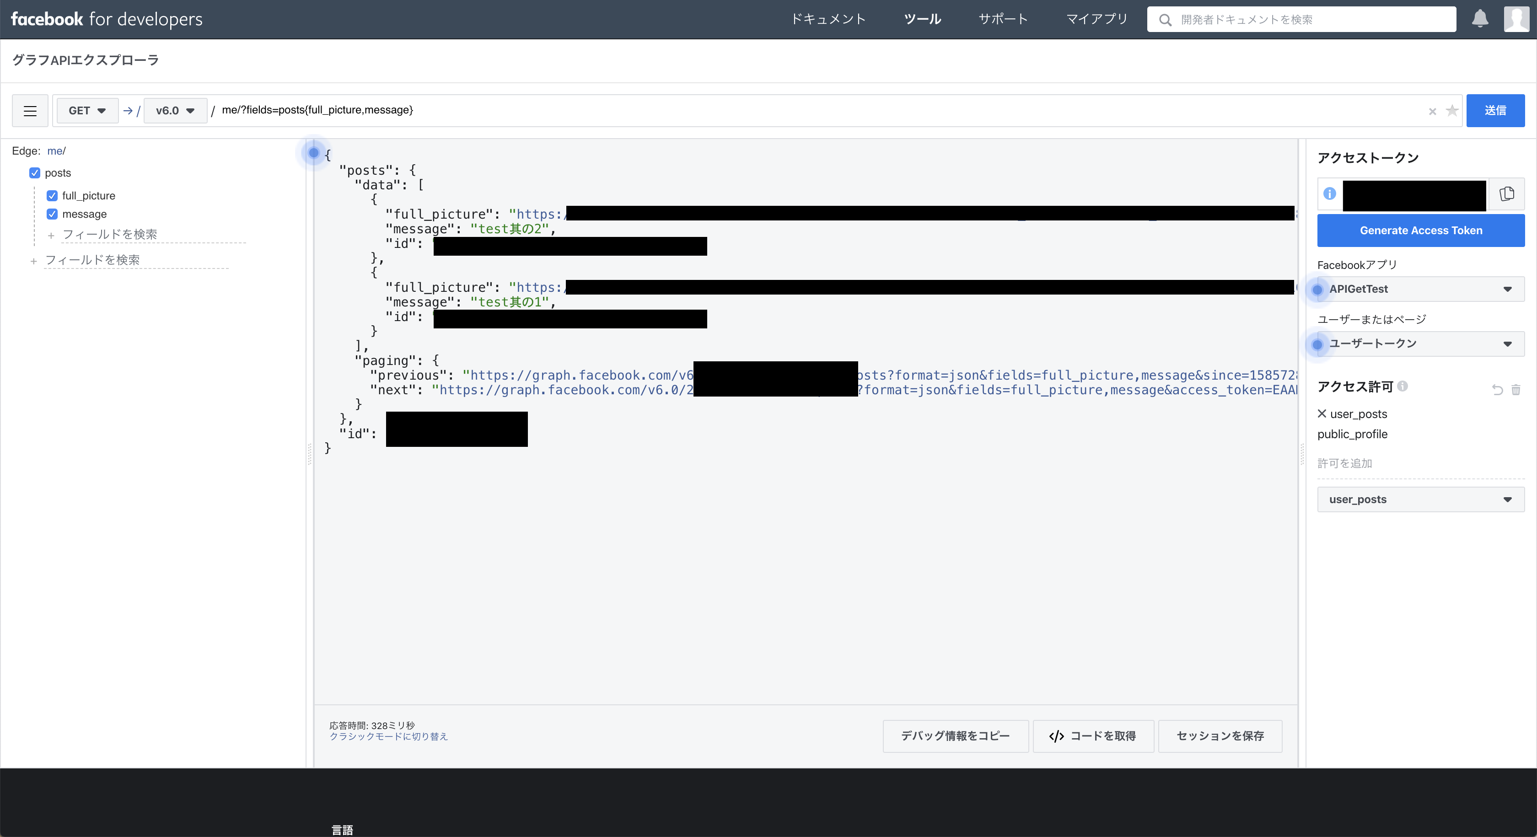Star the current query as favorite
Screen dimensions: 1537x837
[x=1452, y=110]
